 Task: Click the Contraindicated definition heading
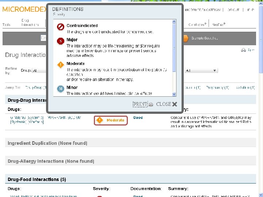coord(82,26)
